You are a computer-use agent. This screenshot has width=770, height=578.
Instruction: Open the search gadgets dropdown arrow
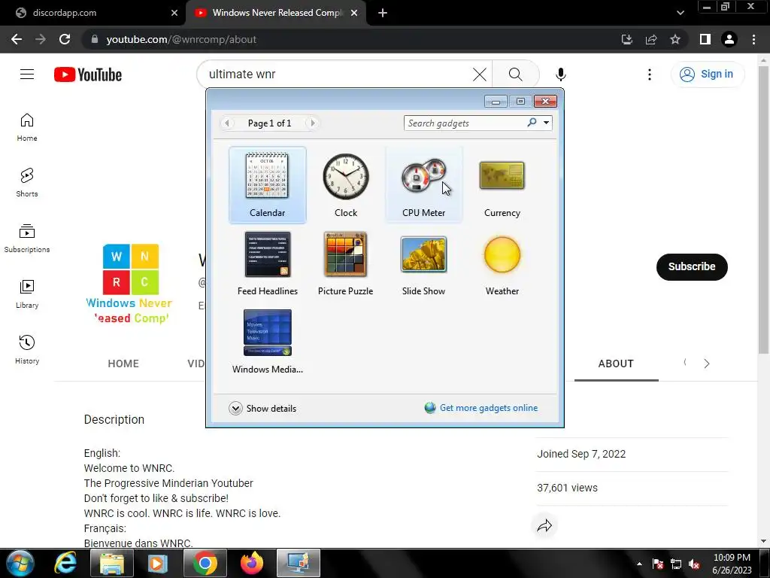pyautogui.click(x=546, y=123)
